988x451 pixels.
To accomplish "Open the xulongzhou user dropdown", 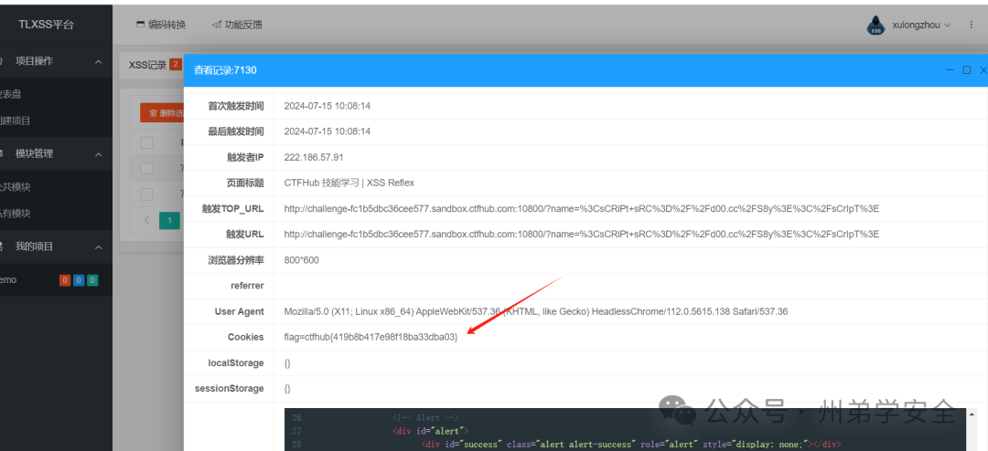I will click(x=920, y=26).
